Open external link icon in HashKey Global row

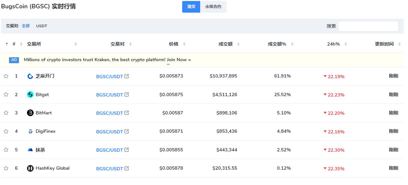pos(127,168)
